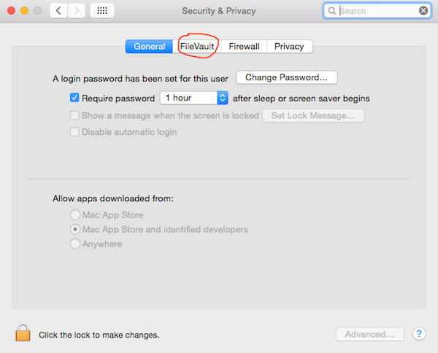Select the Mac App Store radio option
The width and height of the screenshot is (438, 353).
(75, 214)
